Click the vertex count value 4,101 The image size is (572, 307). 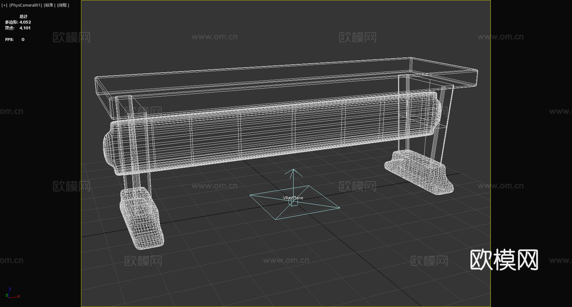pyautogui.click(x=25, y=28)
